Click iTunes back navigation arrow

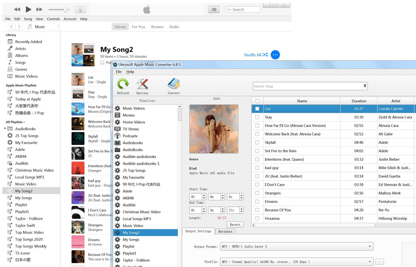(x=11, y=27)
